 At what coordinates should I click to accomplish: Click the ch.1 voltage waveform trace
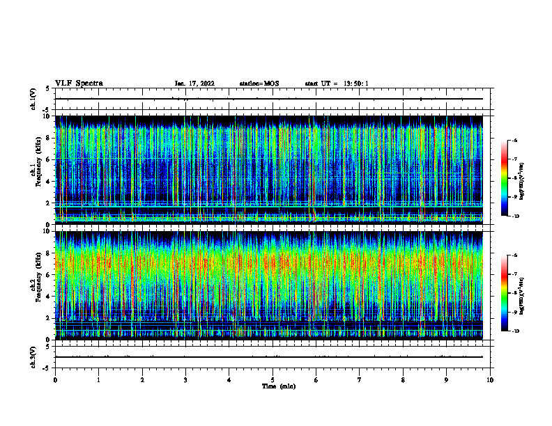point(269,99)
